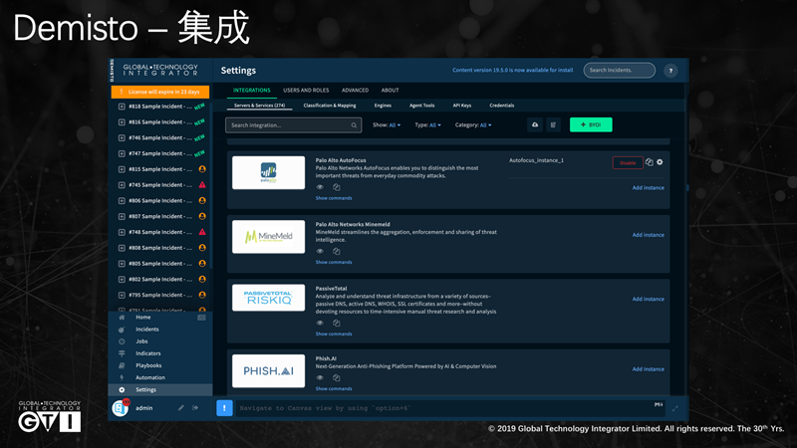Expand incident #816 Sample Incident
797x448 pixels.
tap(122, 122)
